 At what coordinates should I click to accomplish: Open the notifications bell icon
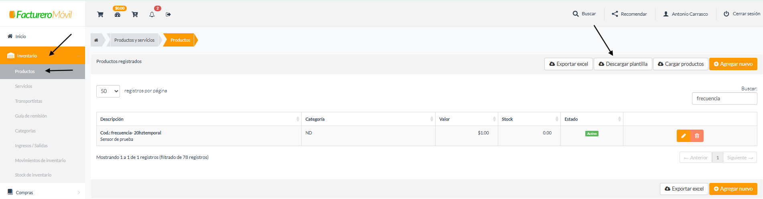[152, 14]
